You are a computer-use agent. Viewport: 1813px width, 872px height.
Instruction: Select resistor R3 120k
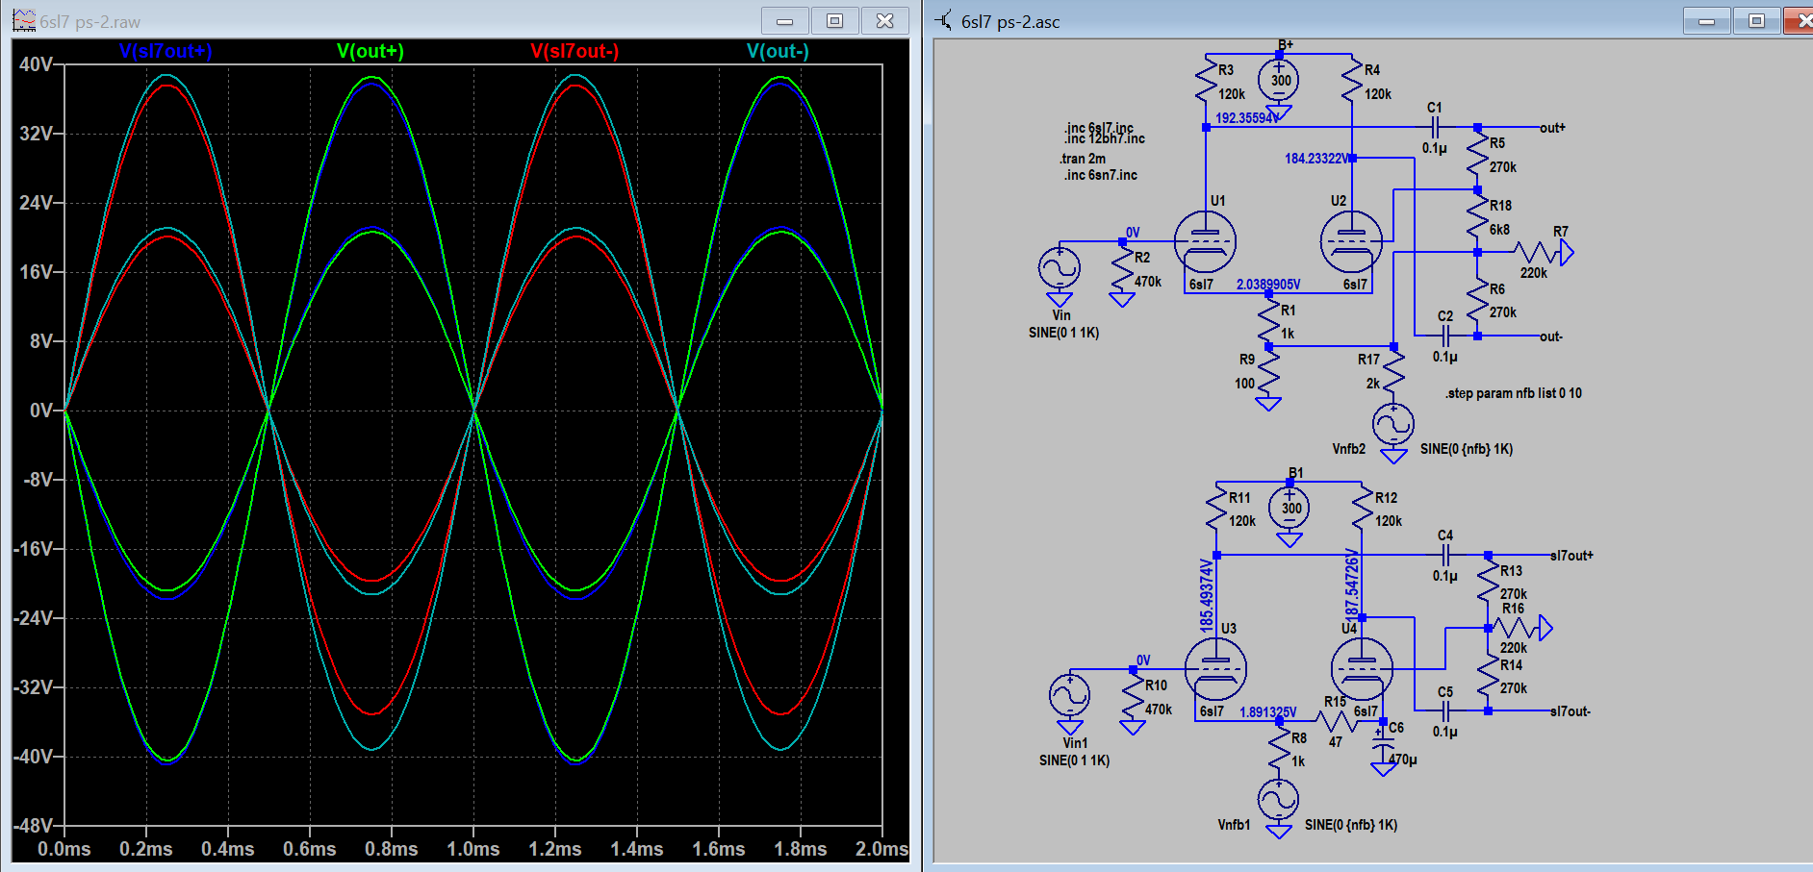click(x=1206, y=81)
